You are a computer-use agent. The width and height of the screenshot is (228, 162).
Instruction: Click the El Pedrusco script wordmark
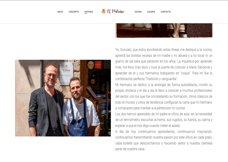(x=116, y=11)
